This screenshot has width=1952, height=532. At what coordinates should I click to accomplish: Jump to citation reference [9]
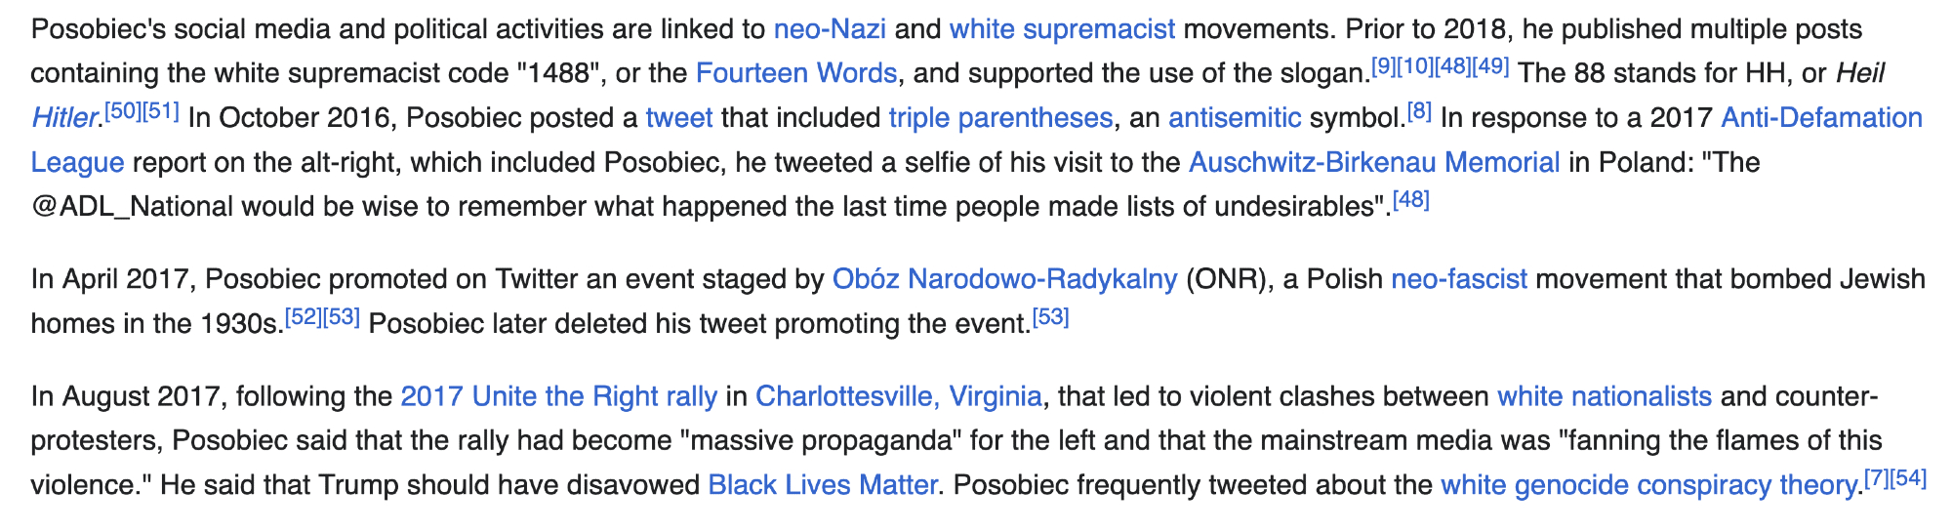point(1383,66)
